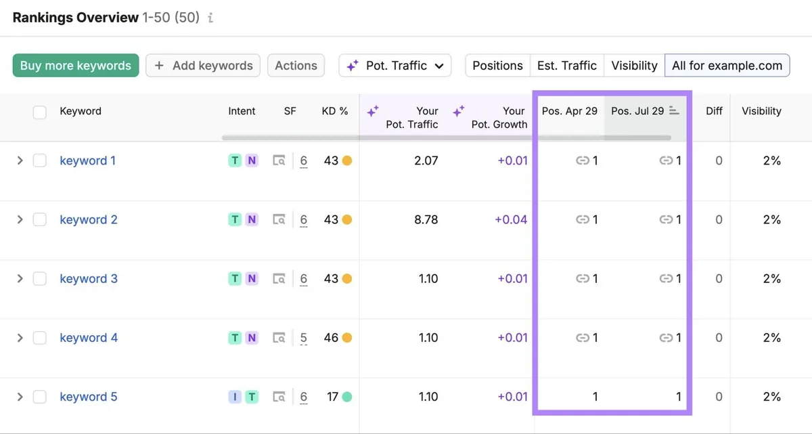Click Pot. Traffic value 2.07
The image size is (812, 434).
[x=426, y=161]
